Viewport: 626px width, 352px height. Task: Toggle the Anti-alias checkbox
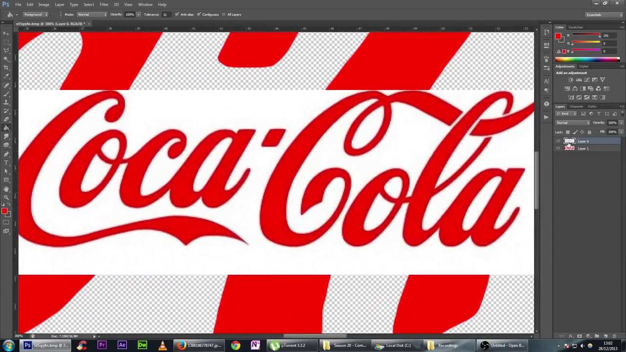[x=177, y=15]
